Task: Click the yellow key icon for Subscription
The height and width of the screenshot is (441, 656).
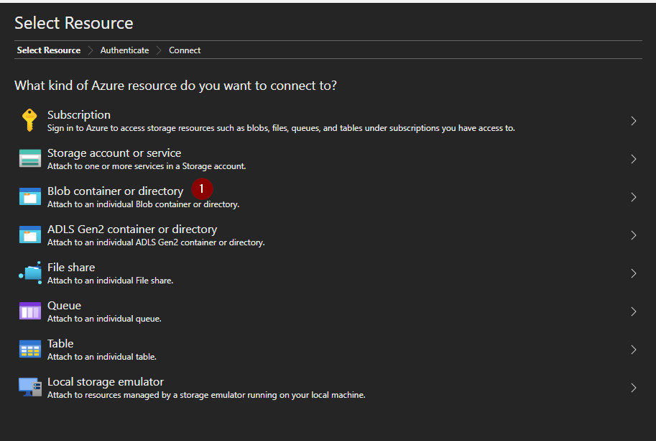Action: pyautogui.click(x=29, y=119)
